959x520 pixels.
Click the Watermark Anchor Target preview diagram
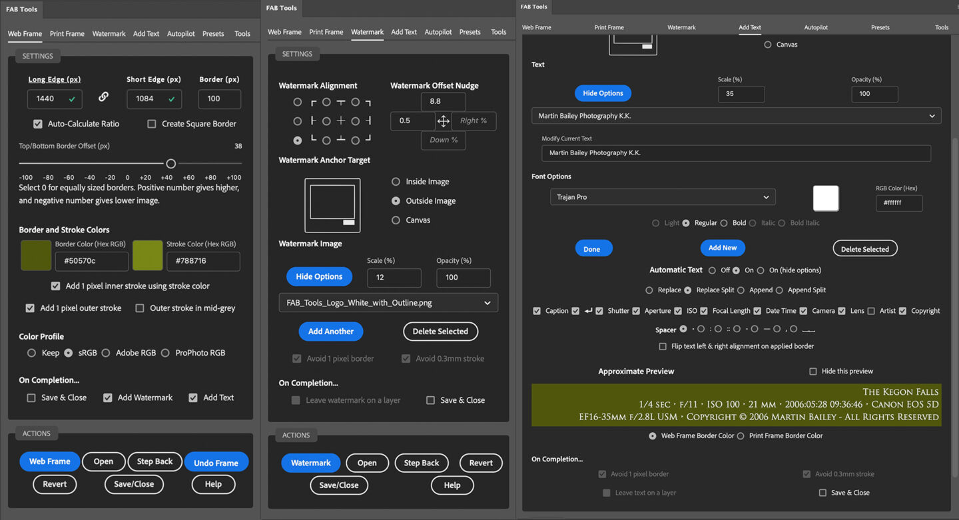[332, 205]
